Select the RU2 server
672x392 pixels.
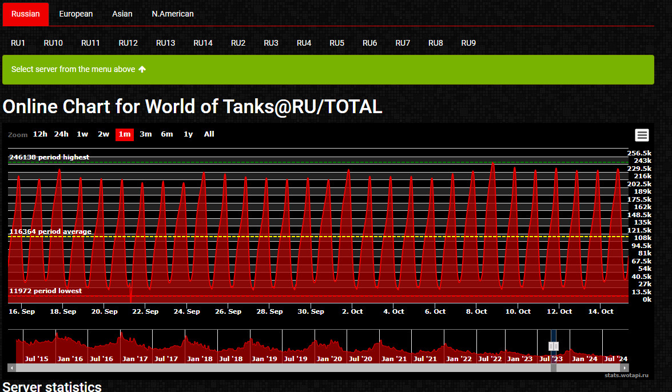pos(238,43)
